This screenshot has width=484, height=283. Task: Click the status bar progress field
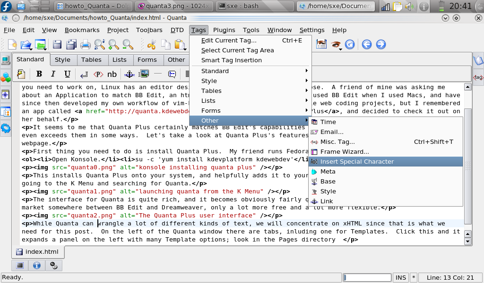(367, 277)
